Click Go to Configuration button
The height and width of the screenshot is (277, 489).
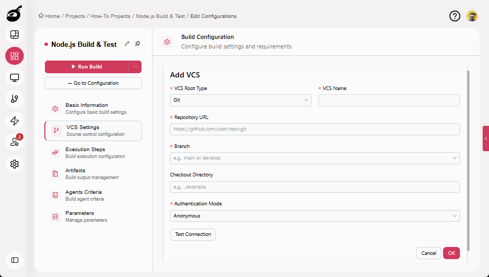[93, 83]
